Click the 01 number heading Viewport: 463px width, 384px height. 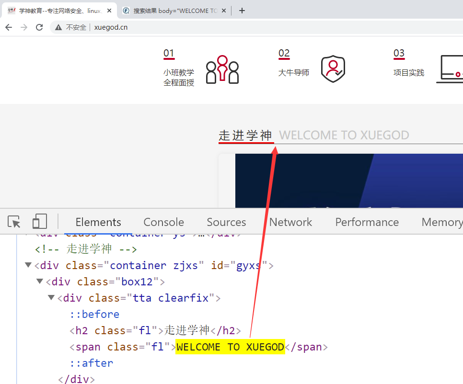point(169,53)
